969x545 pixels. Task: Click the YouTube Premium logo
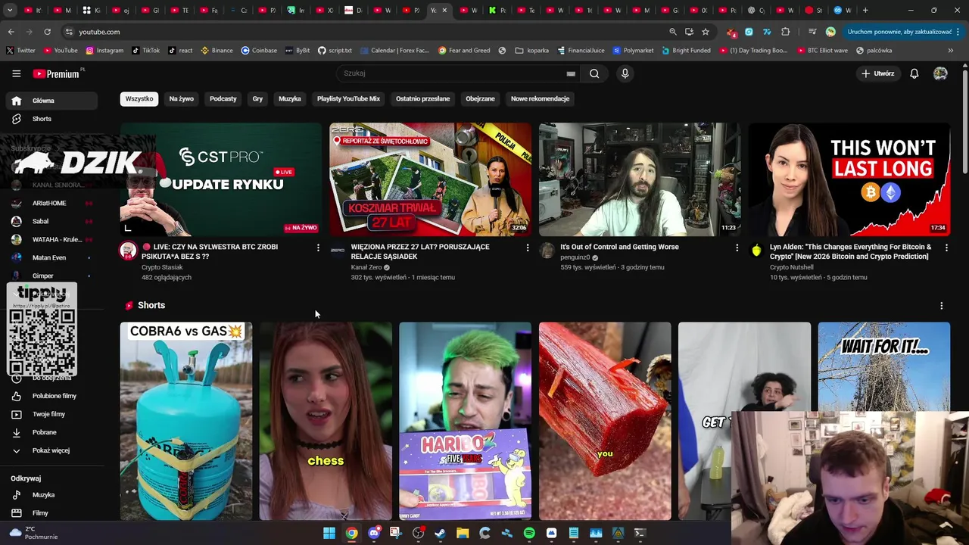[56, 73]
